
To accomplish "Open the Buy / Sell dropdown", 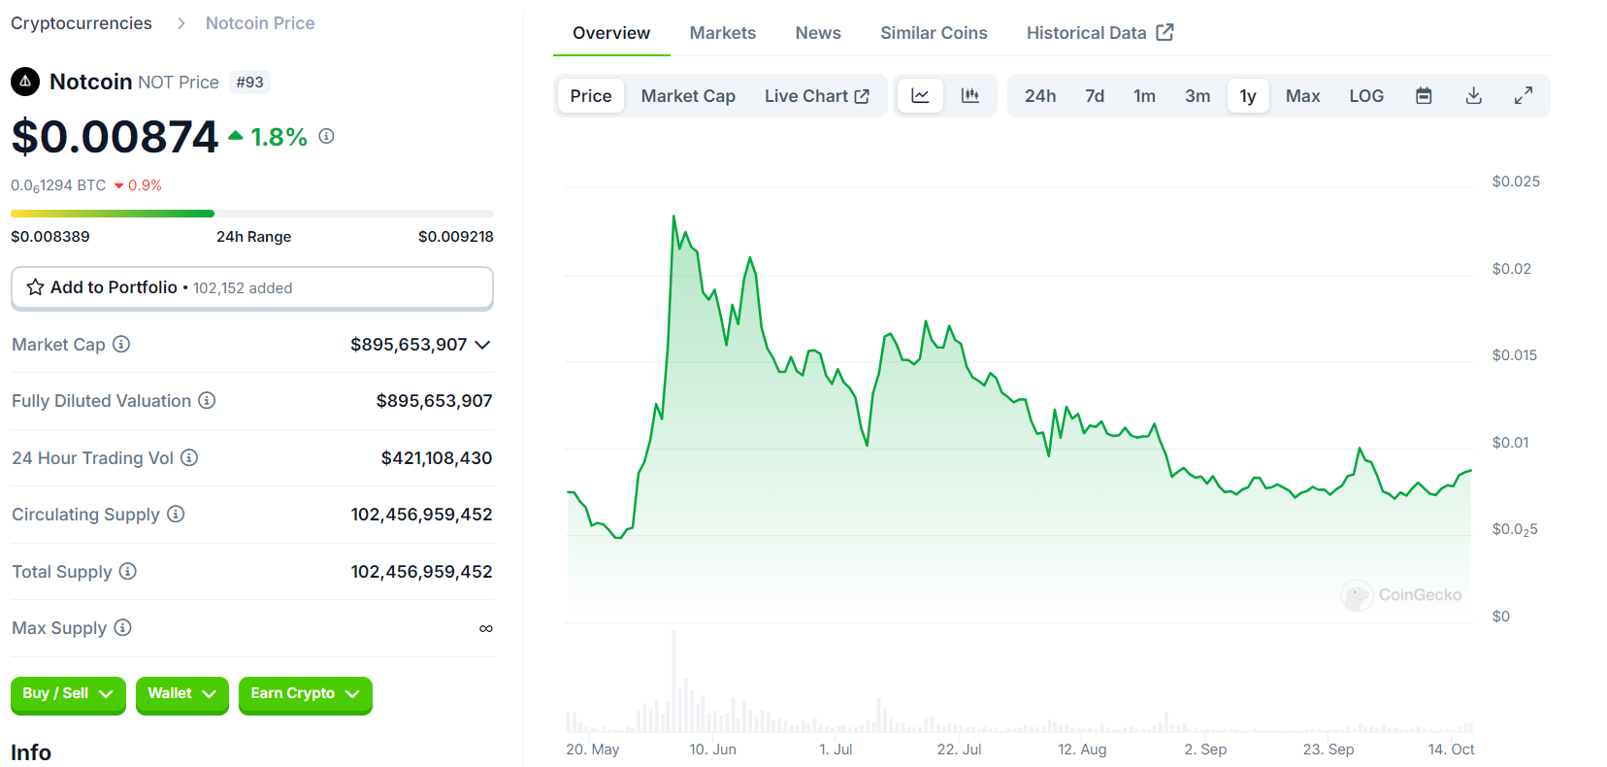I will 68,694.
